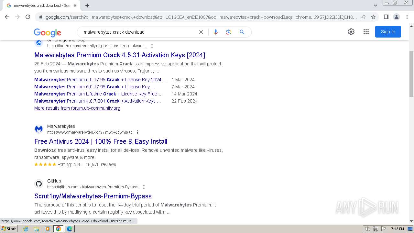Viewport: 414px width, 233px height.
Task: Open the volume tray icon
Action: (x=367, y=229)
